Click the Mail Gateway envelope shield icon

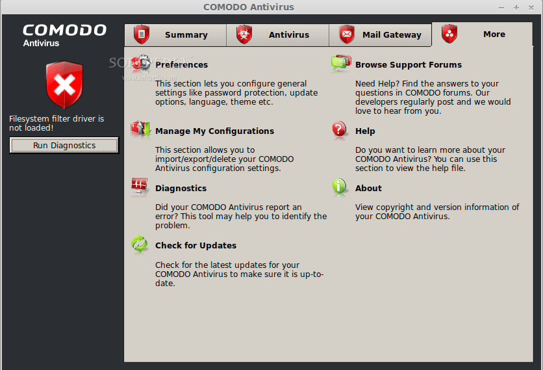click(x=347, y=34)
